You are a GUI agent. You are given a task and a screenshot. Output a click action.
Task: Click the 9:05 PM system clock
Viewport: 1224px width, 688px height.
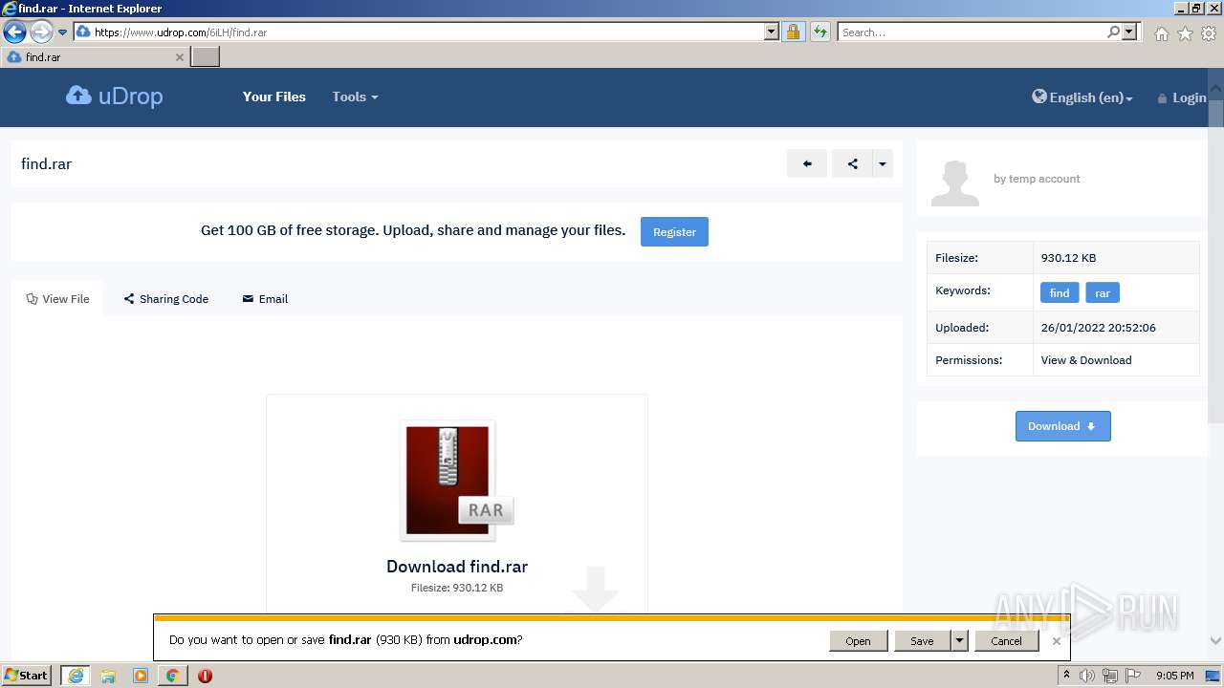point(1174,676)
